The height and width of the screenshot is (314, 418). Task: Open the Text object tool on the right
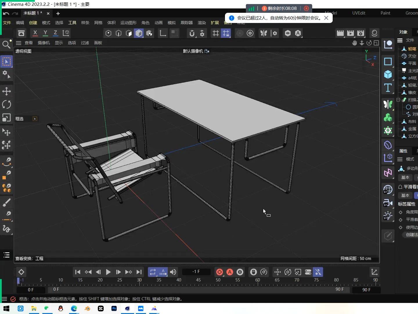(x=388, y=88)
